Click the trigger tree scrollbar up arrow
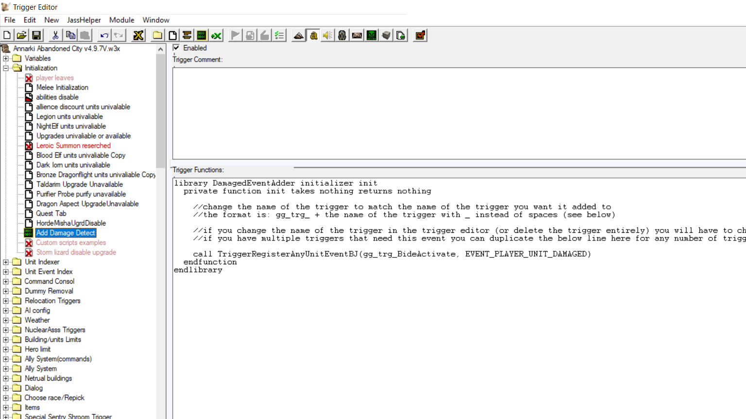The image size is (746, 419). tap(161, 49)
